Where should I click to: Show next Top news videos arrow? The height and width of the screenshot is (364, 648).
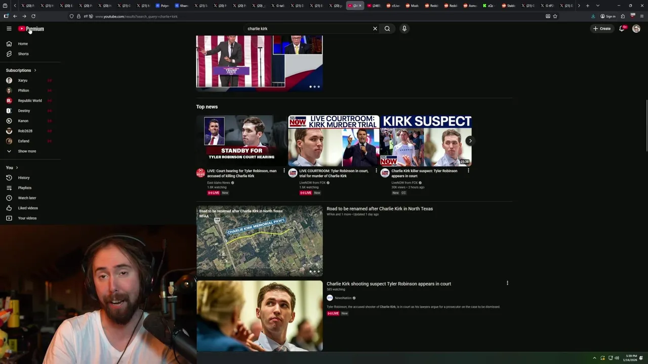coord(470,141)
